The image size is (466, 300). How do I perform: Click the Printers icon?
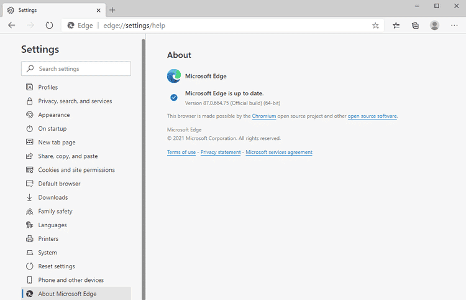(29, 238)
